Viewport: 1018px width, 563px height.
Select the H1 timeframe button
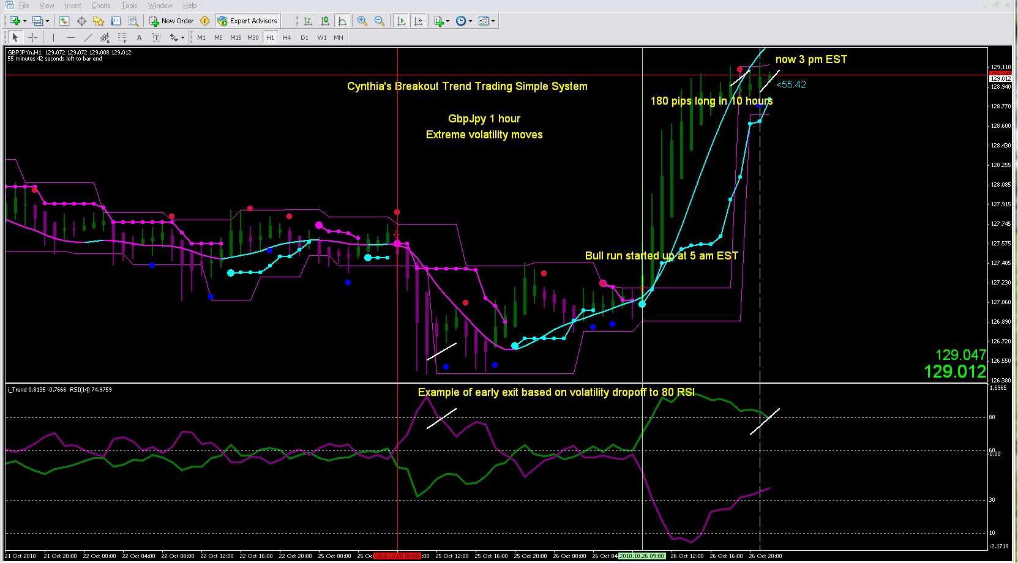[270, 37]
